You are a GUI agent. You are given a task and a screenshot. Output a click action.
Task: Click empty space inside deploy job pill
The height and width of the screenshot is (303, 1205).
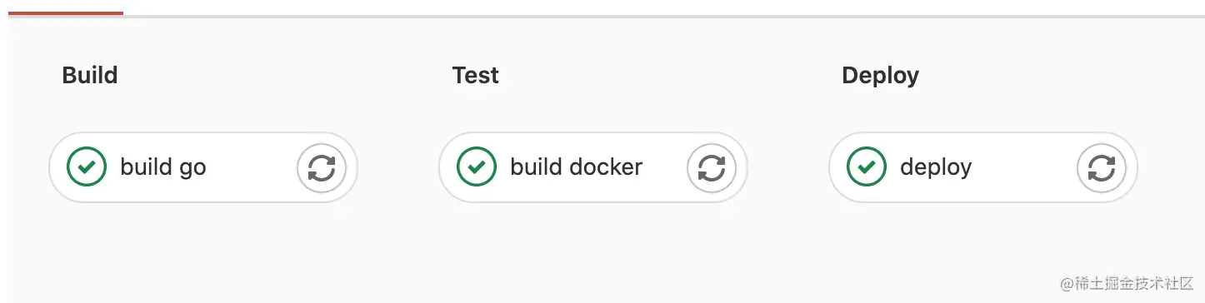click(1025, 167)
